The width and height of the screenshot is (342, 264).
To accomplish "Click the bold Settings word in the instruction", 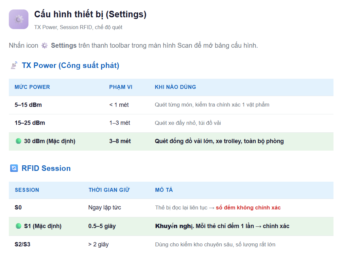I will click(64, 45).
